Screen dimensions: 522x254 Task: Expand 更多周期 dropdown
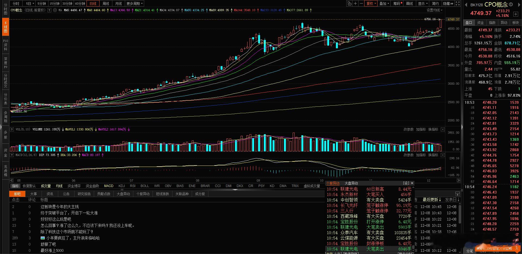pyautogui.click(x=134, y=4)
